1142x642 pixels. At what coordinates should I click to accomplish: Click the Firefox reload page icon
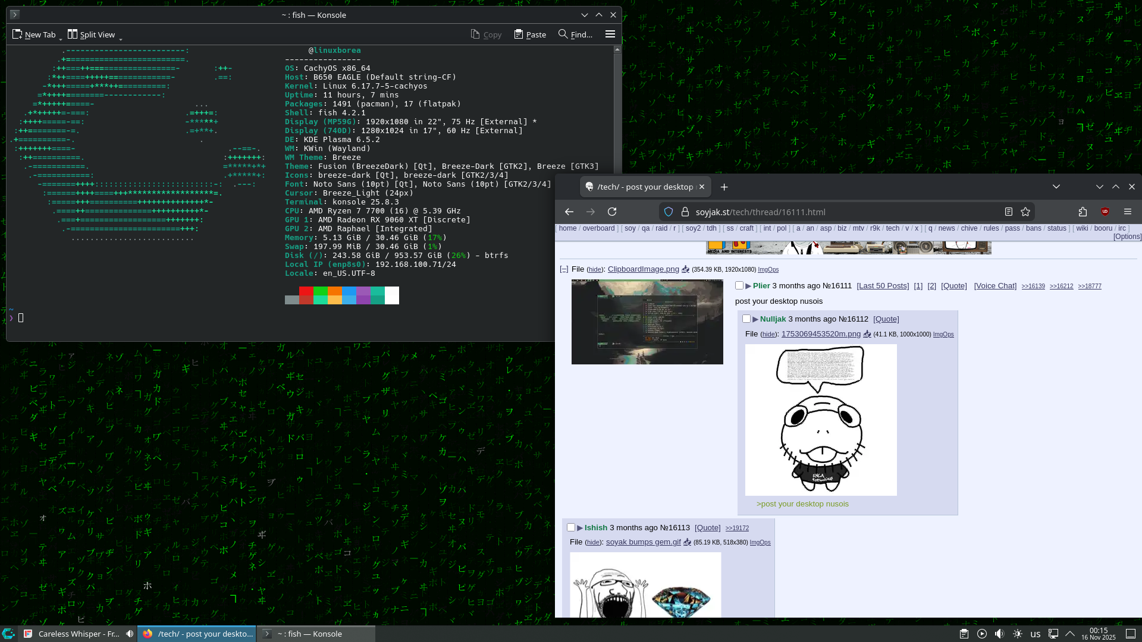(612, 212)
